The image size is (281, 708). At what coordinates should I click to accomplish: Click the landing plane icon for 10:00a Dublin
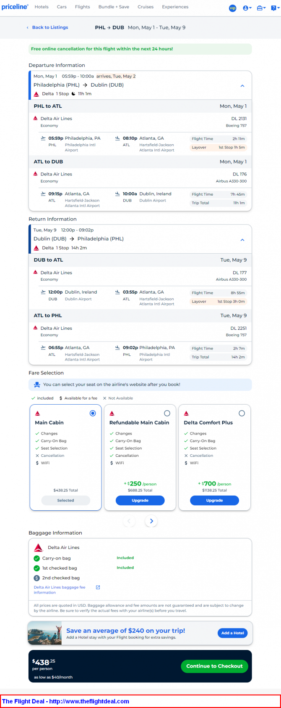click(117, 194)
